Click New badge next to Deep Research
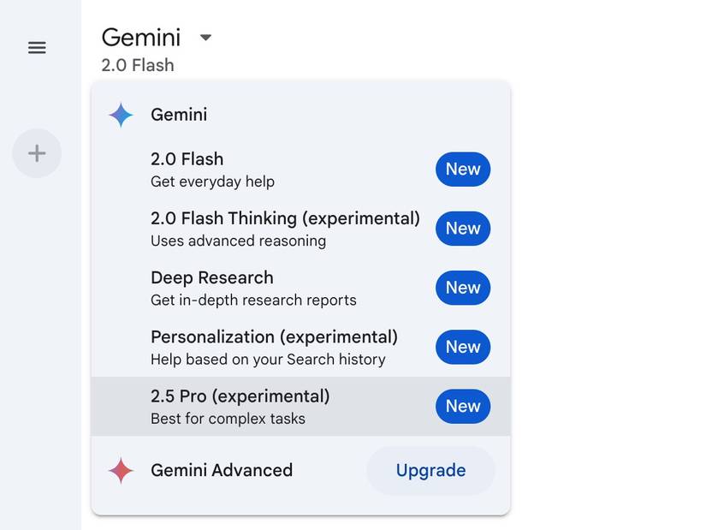This screenshot has width=706, height=530. 463,288
